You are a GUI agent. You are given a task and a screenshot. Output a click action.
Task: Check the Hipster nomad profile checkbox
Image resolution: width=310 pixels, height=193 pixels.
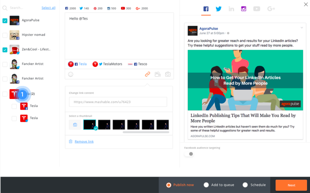click(5, 35)
